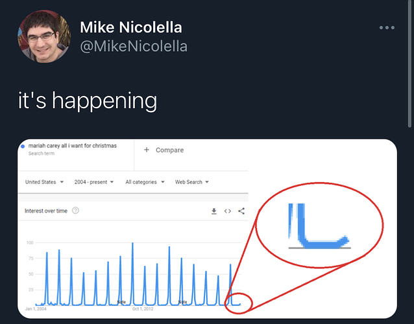Click the Compare button
The height and width of the screenshot is (324, 414).
pos(169,150)
